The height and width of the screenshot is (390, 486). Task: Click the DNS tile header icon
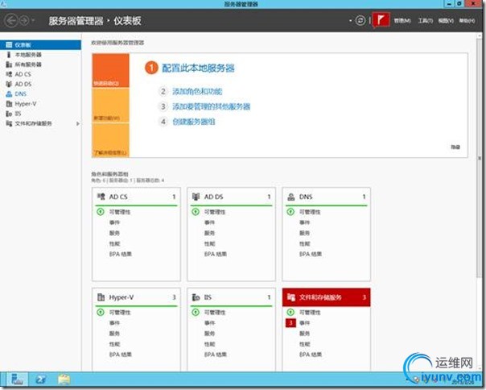[291, 197]
